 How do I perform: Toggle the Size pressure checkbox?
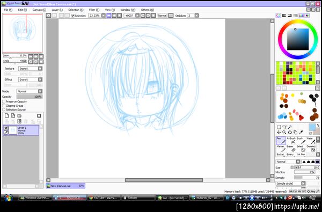click(292, 167)
